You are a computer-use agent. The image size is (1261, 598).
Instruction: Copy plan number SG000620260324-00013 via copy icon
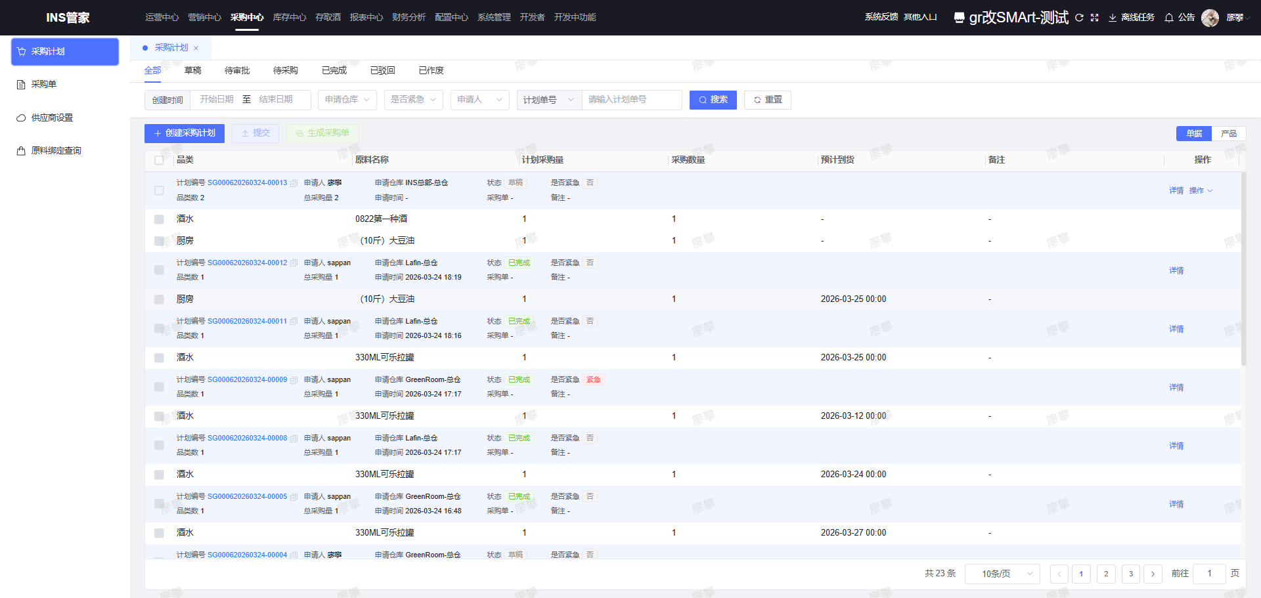294,183
